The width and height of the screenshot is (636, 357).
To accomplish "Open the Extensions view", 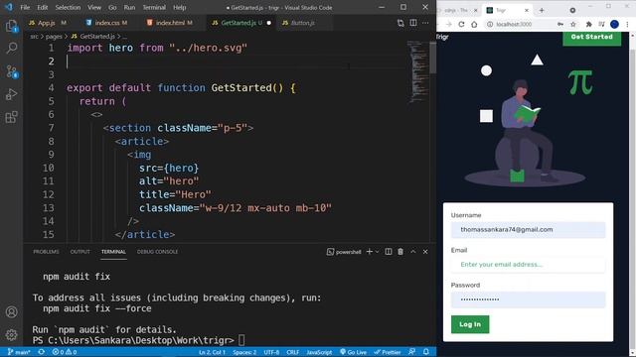I will [11, 117].
